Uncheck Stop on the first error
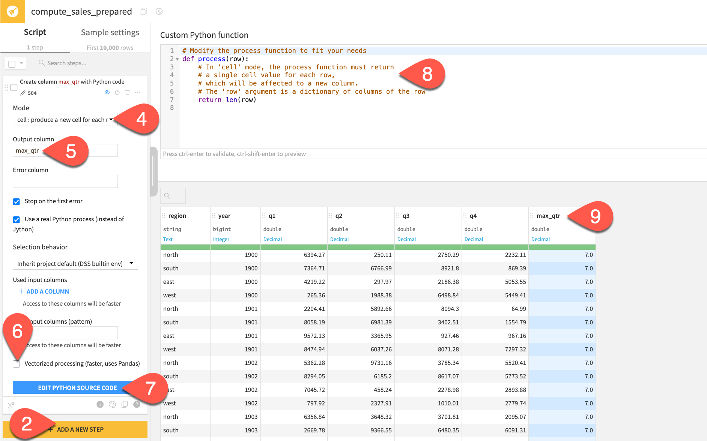707x441 pixels. [x=17, y=201]
